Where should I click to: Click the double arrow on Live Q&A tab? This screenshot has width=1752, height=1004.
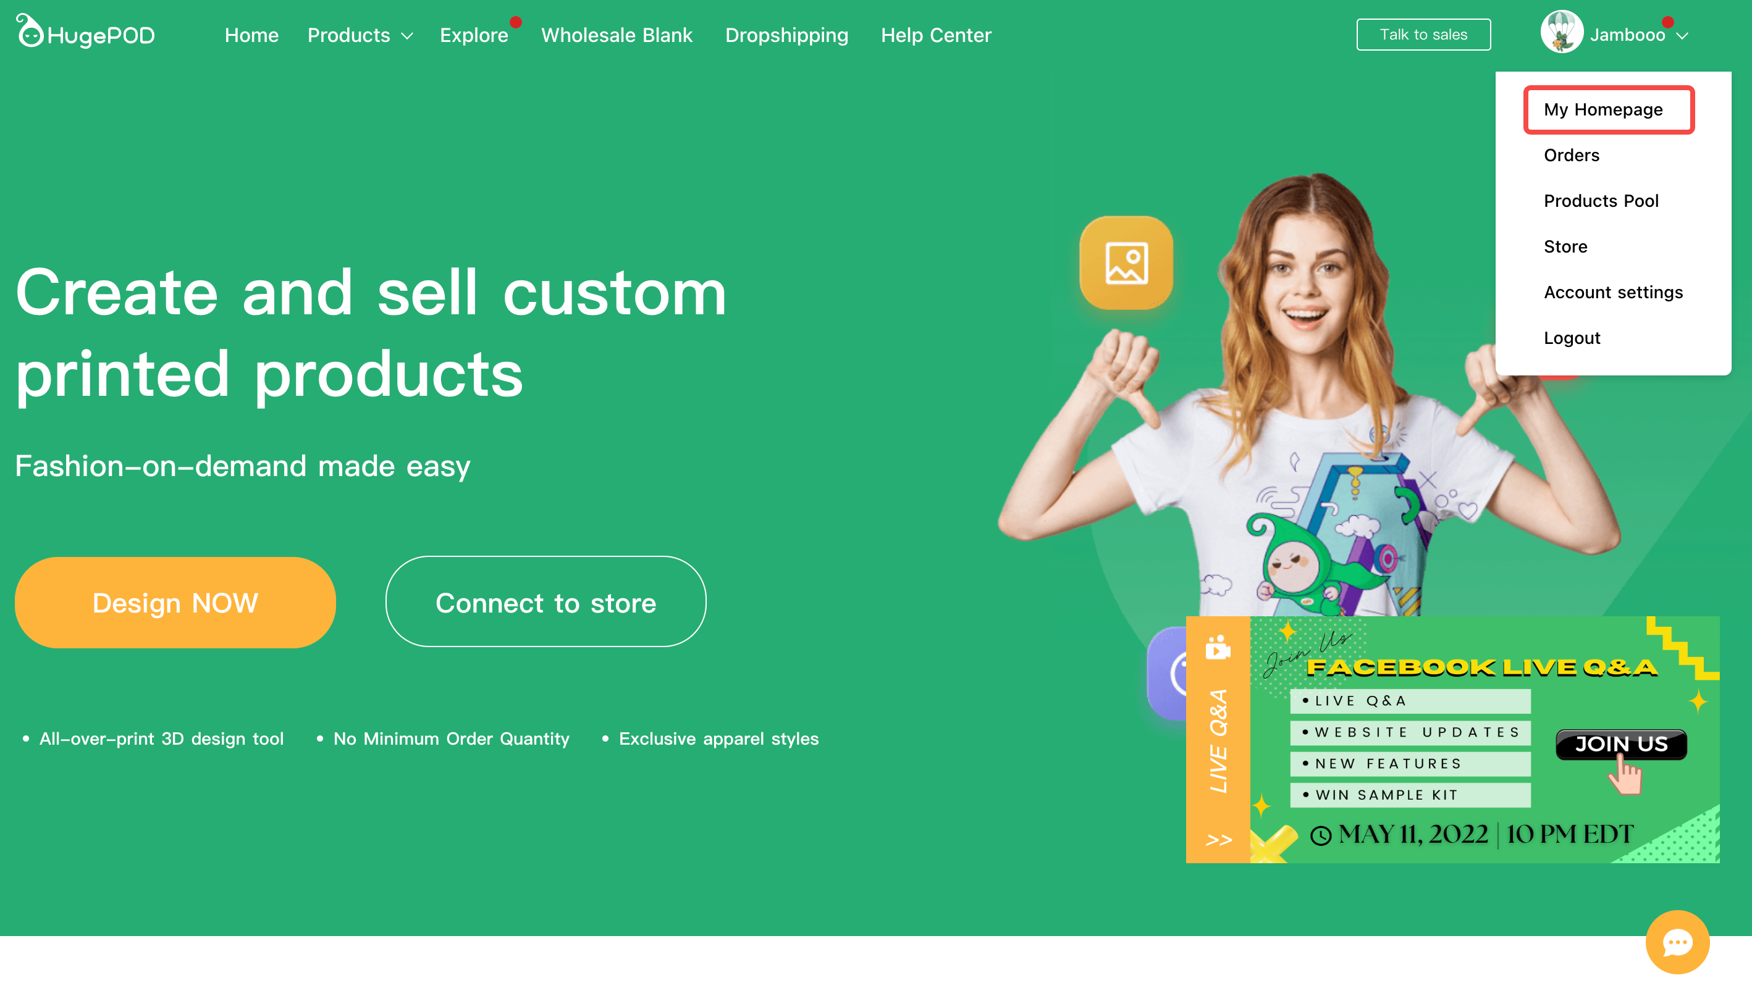click(1218, 839)
